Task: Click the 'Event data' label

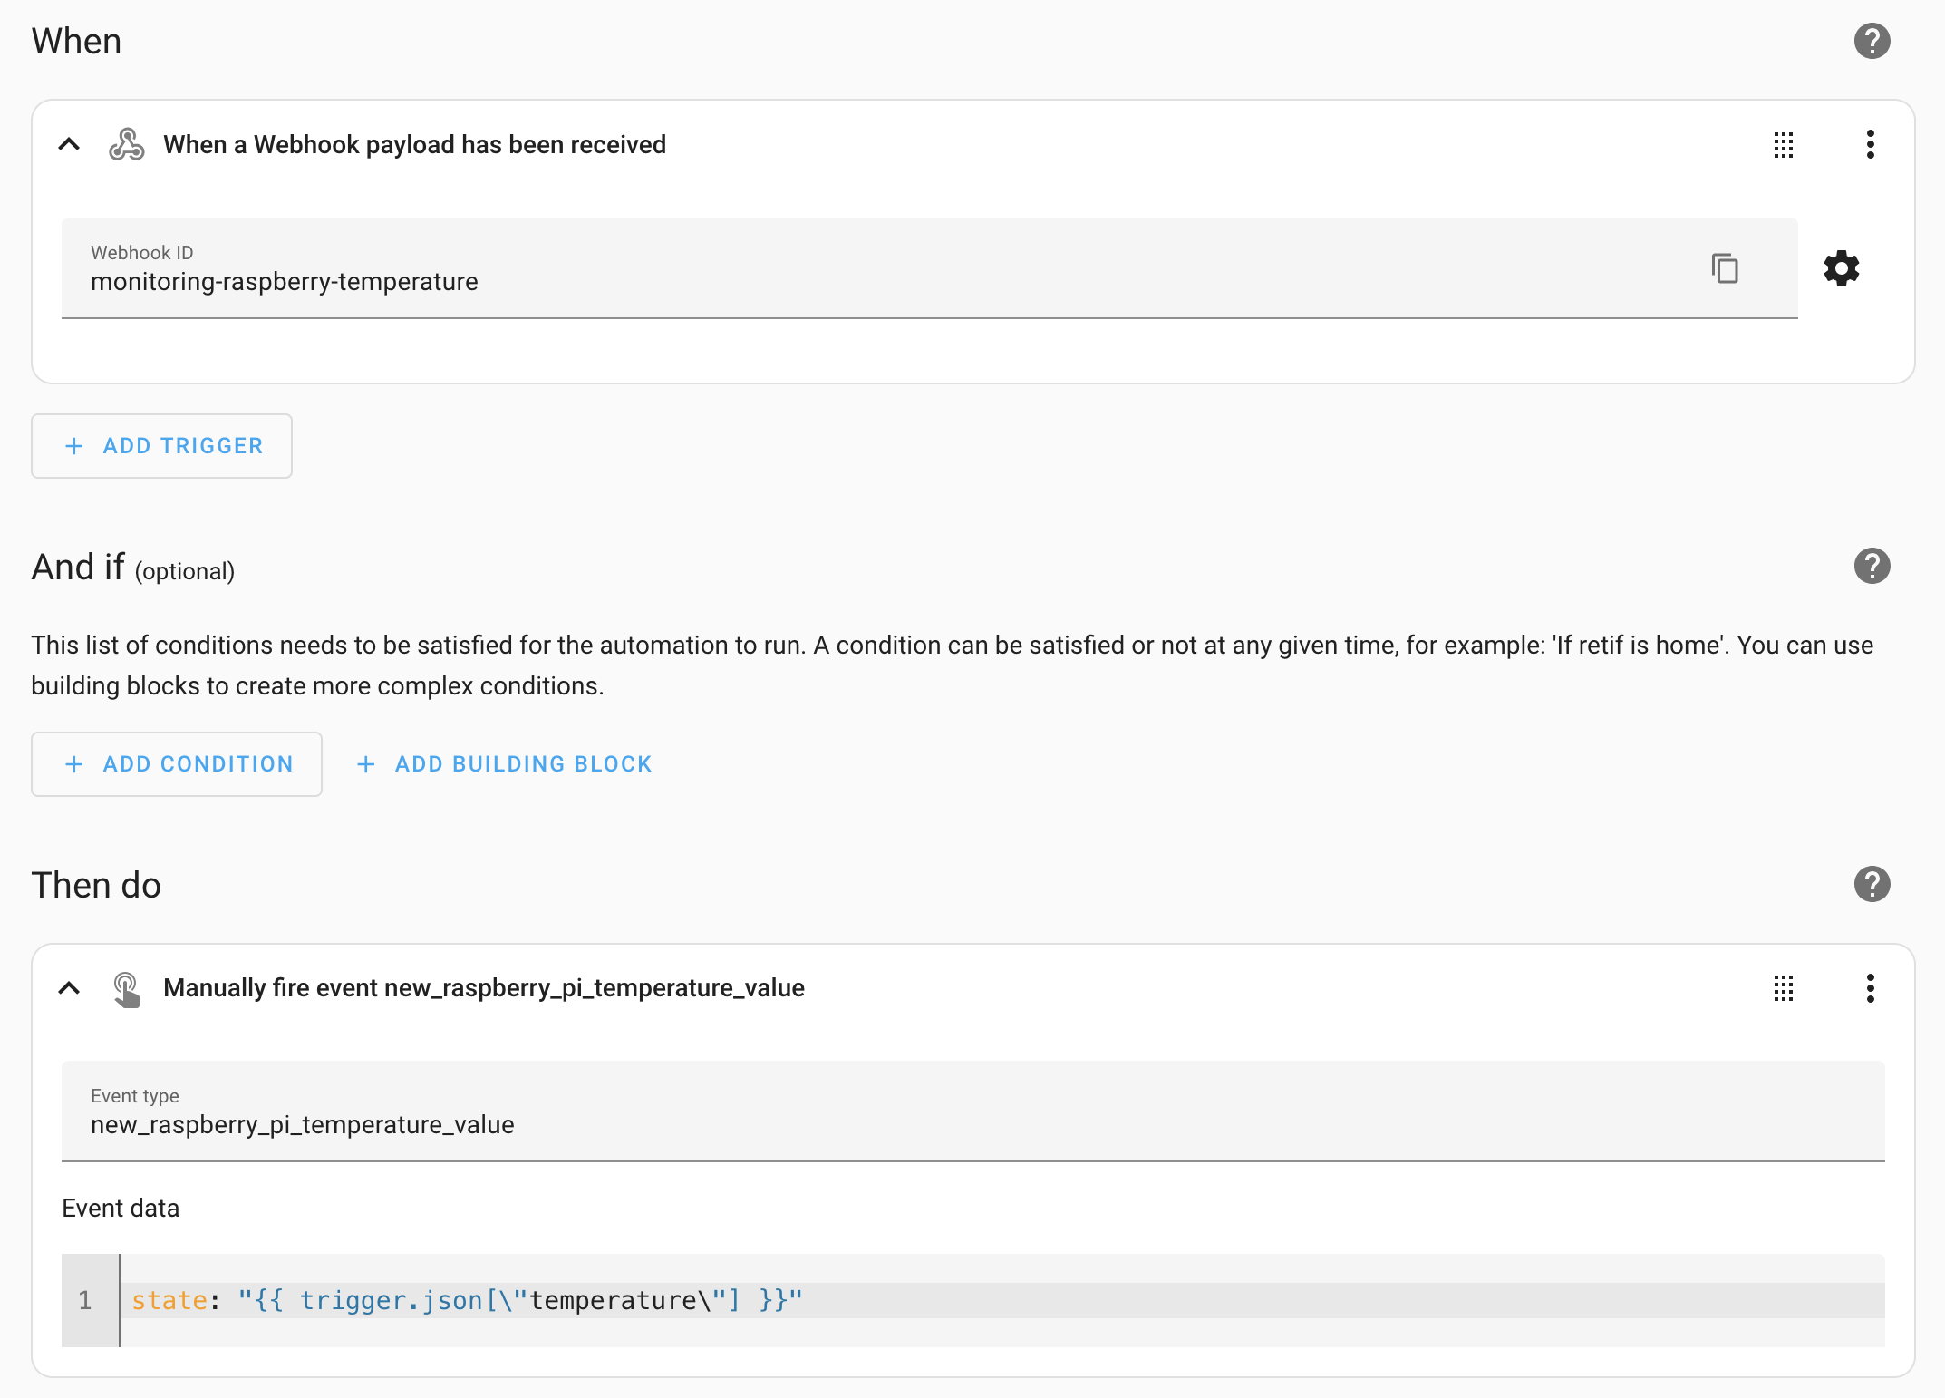Action: [121, 1209]
